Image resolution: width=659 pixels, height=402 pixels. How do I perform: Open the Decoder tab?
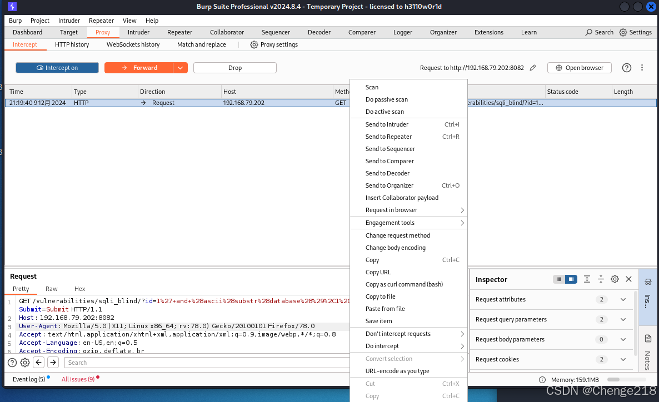pyautogui.click(x=319, y=32)
